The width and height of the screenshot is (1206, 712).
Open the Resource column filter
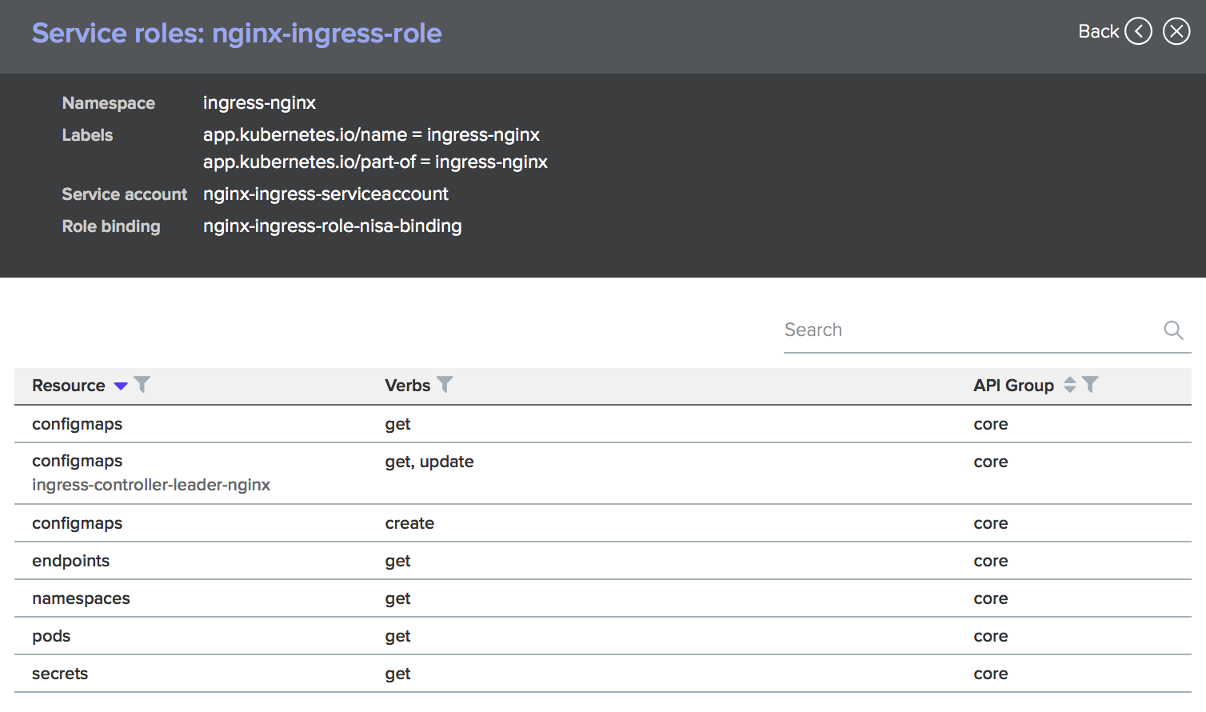[x=142, y=385]
